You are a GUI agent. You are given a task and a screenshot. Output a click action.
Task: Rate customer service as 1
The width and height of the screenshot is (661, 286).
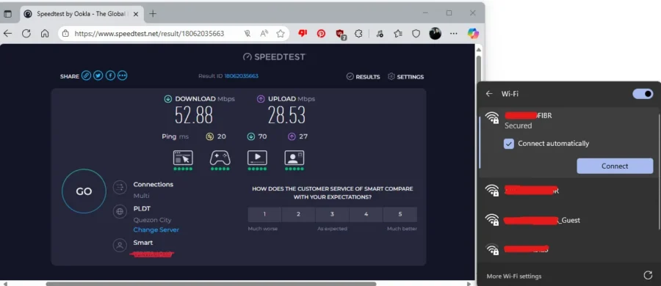click(264, 214)
